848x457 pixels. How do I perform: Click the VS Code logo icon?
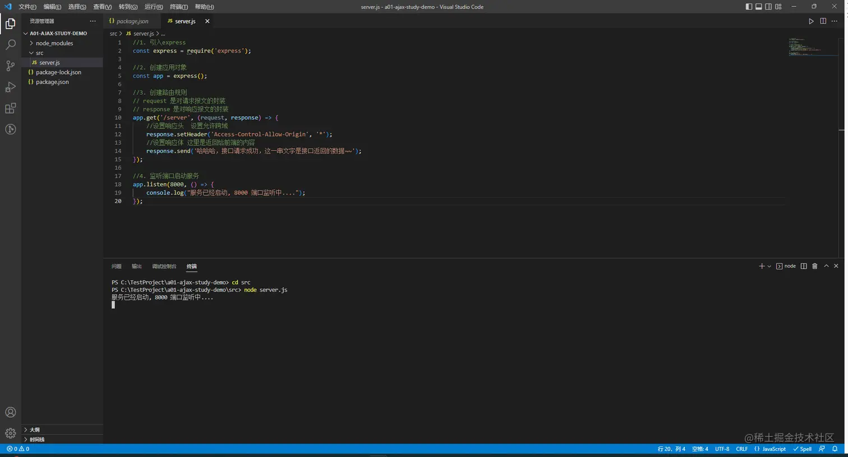(8, 7)
